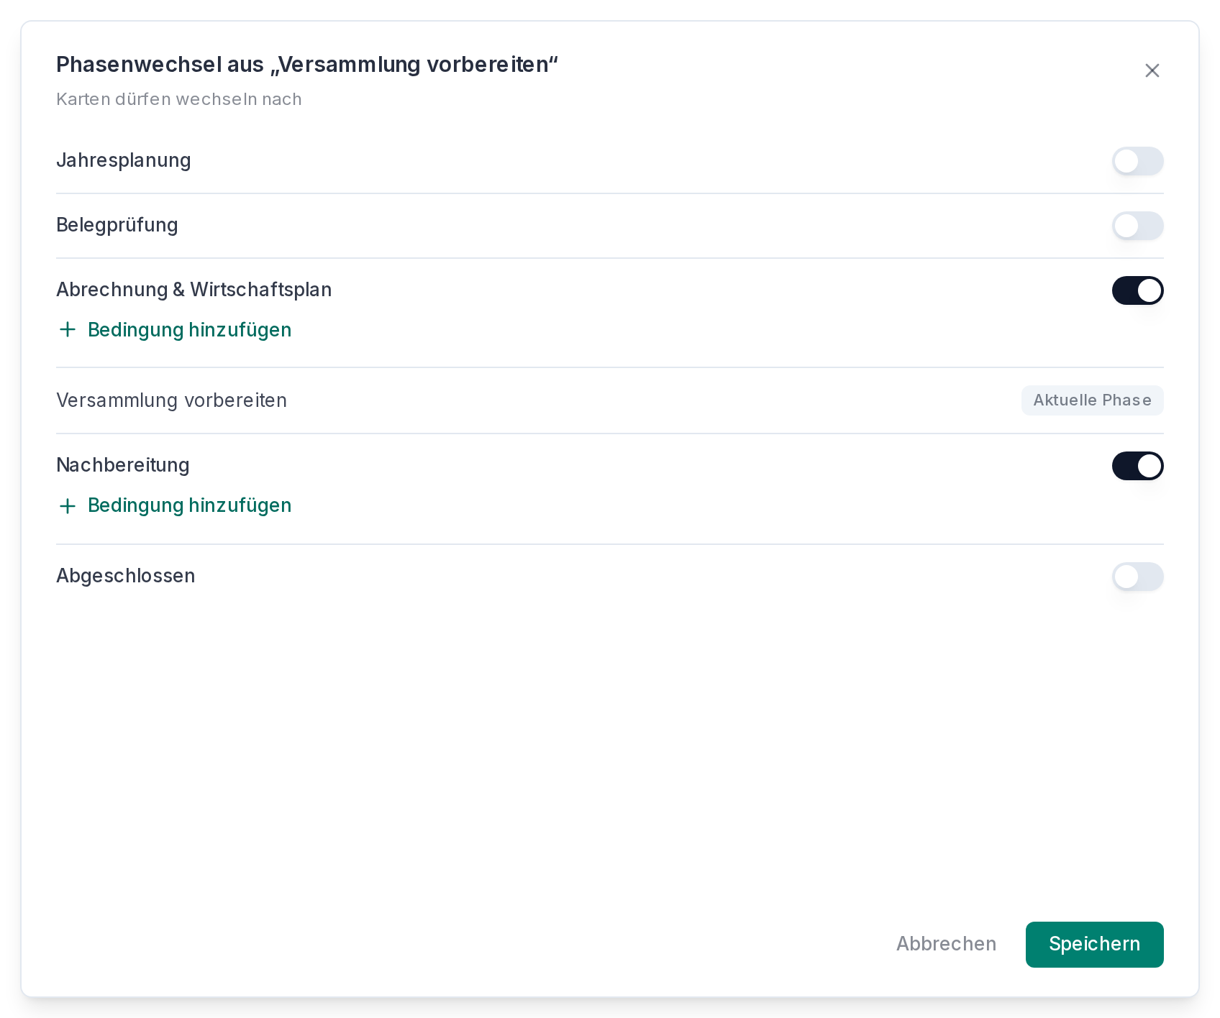Click Bedingung hinzufügen link below Nachbereitung

pos(174,505)
